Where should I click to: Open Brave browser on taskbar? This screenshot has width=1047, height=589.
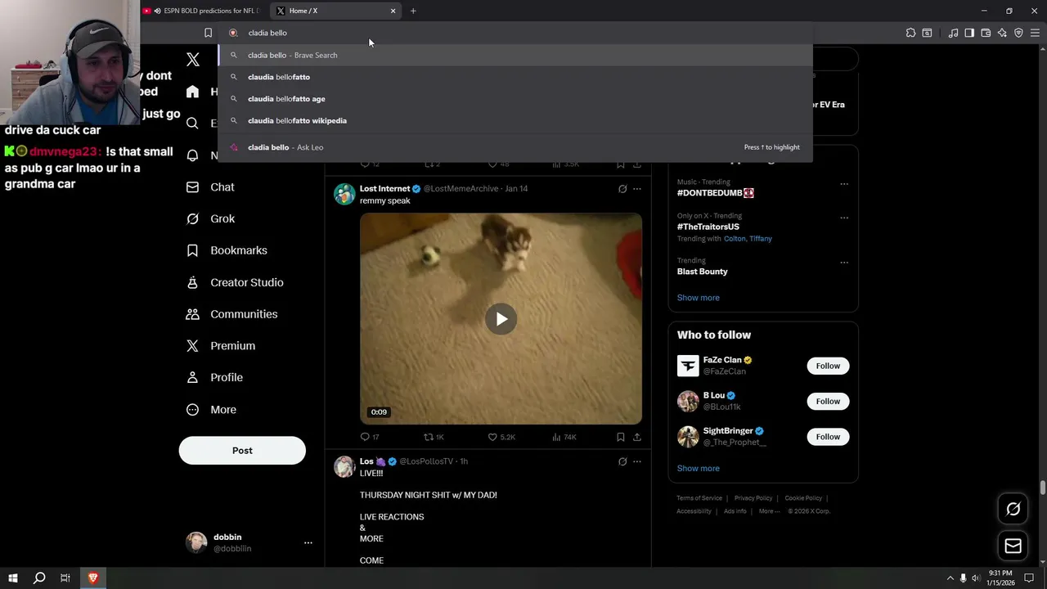pyautogui.click(x=92, y=578)
